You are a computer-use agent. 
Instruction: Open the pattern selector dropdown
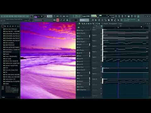[x=84, y=20]
